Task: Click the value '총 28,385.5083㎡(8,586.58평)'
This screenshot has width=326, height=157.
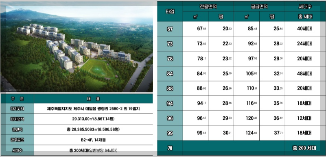Action: 93,130
